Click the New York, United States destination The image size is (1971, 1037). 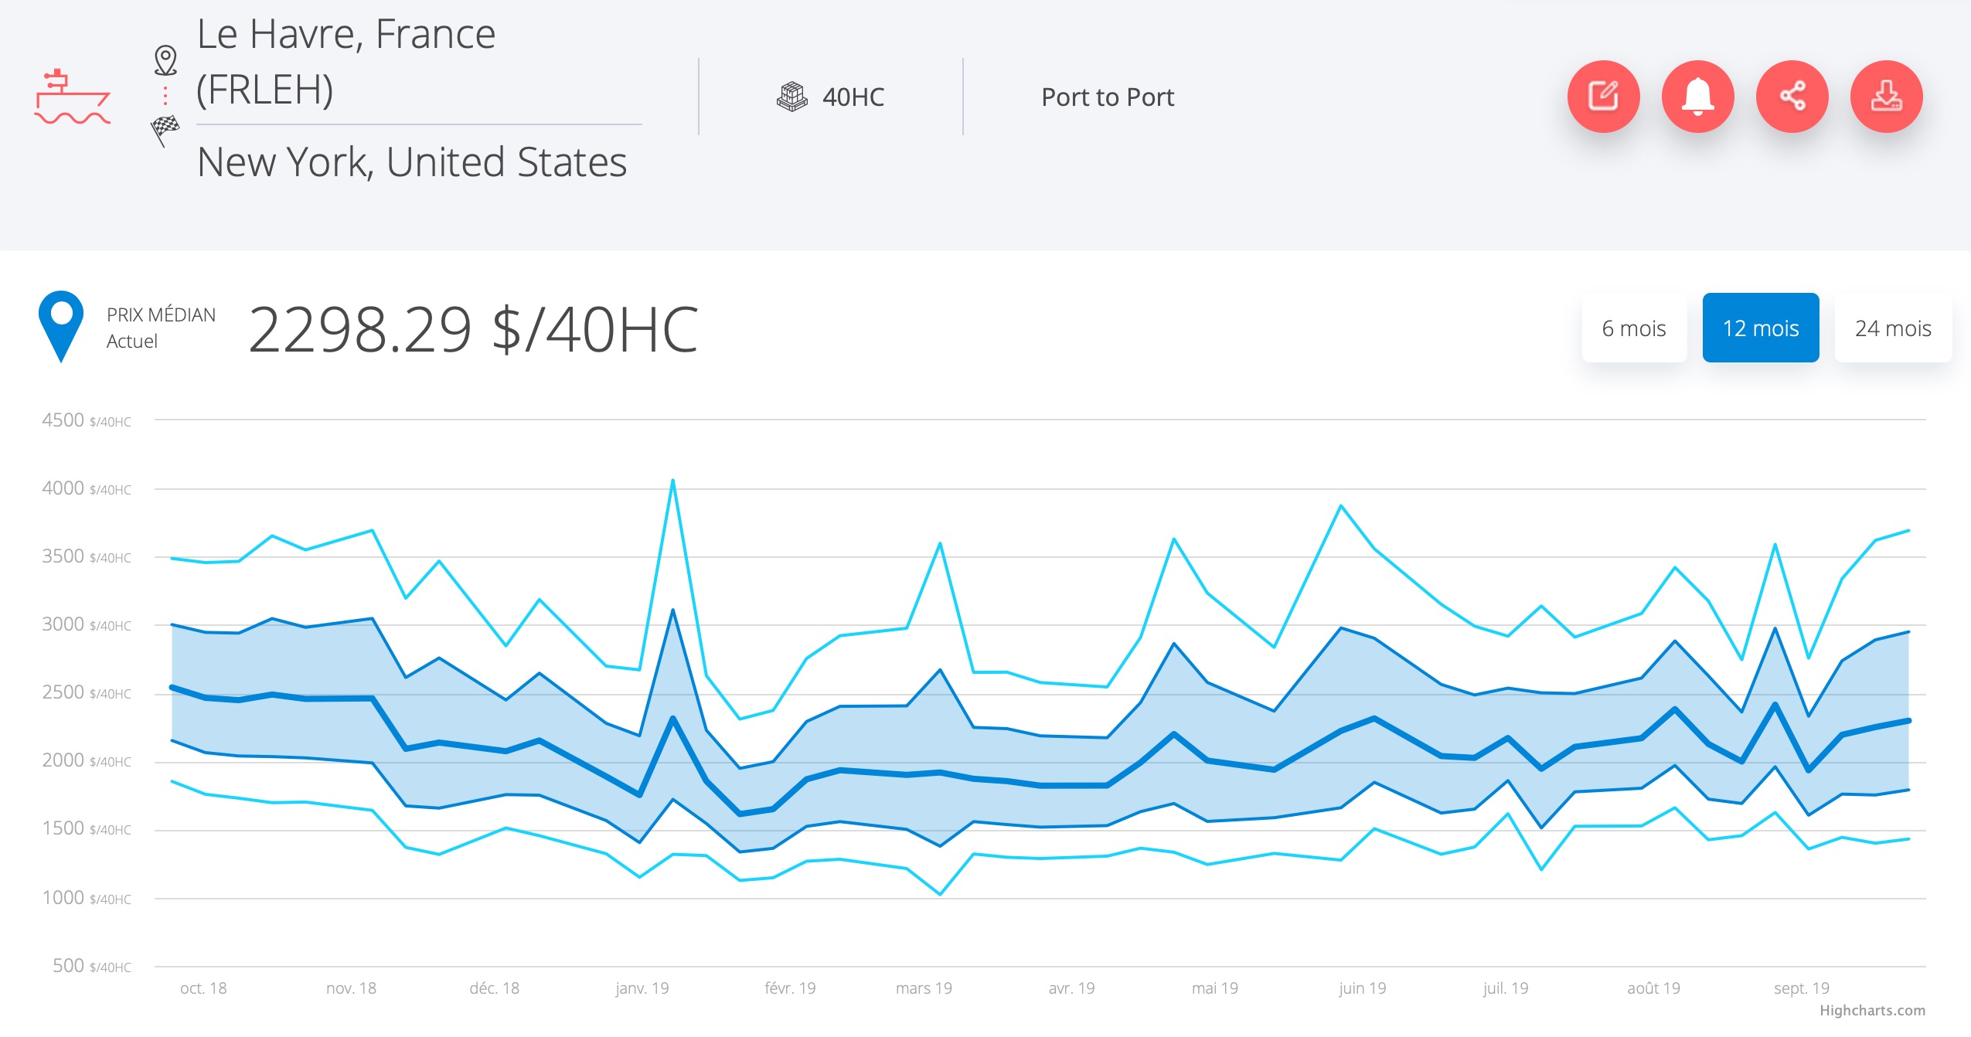412,162
